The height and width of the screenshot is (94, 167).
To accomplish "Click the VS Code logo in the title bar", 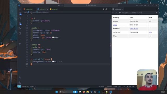I will click(x=19, y=5).
